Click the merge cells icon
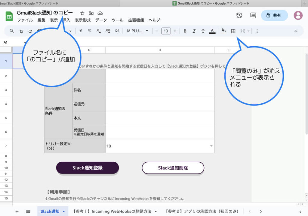The image size is (308, 216). 243,31
